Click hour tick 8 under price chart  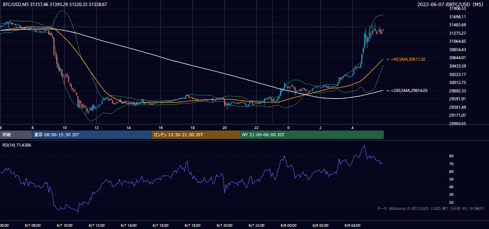[x=33, y=128]
